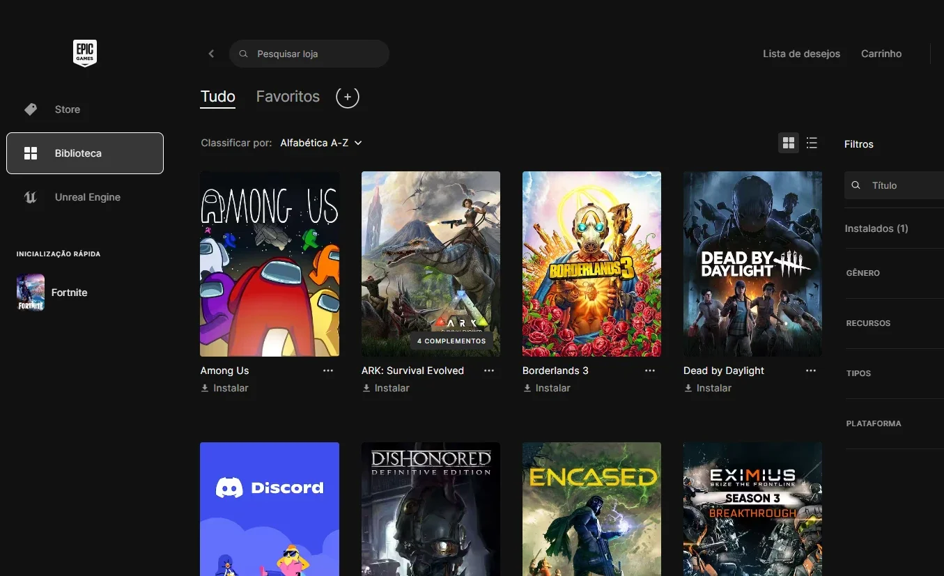The height and width of the screenshot is (576, 944).
Task: Add a new collection with plus icon
Action: [348, 97]
